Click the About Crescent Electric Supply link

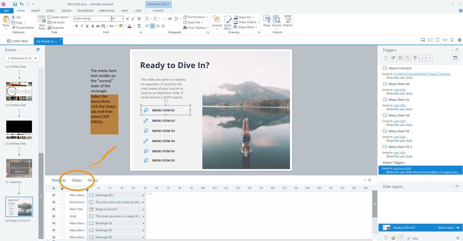point(422,74)
